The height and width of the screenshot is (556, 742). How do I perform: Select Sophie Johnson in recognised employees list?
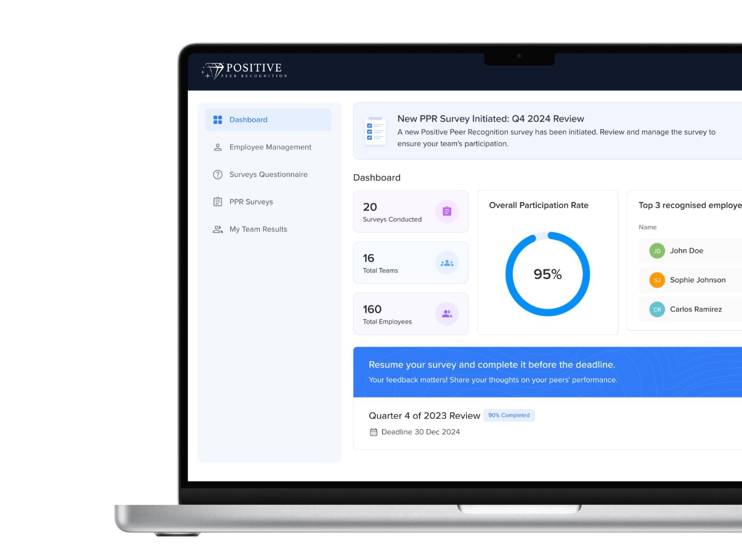click(x=690, y=280)
